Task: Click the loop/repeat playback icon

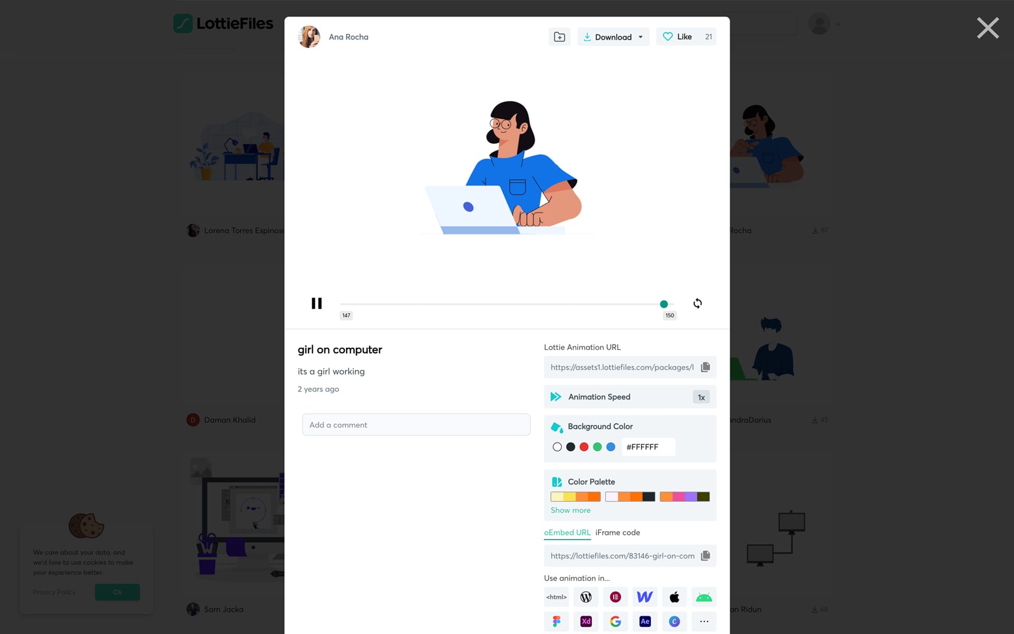Action: tap(697, 303)
